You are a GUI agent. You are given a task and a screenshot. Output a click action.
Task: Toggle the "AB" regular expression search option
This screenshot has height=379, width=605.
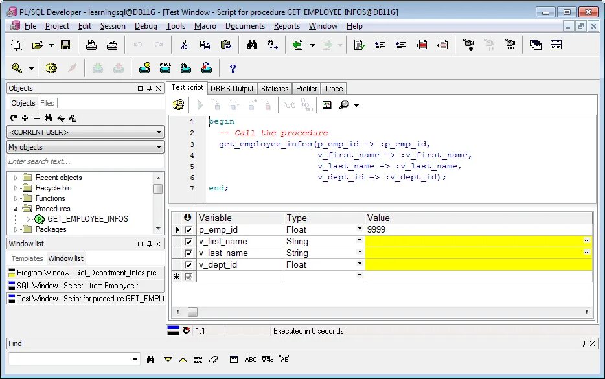click(284, 359)
